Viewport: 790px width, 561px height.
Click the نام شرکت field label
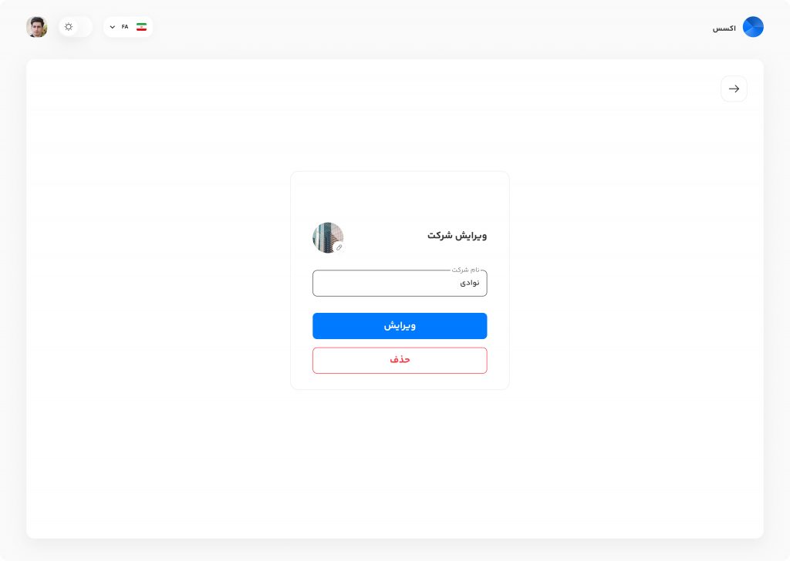pos(465,270)
